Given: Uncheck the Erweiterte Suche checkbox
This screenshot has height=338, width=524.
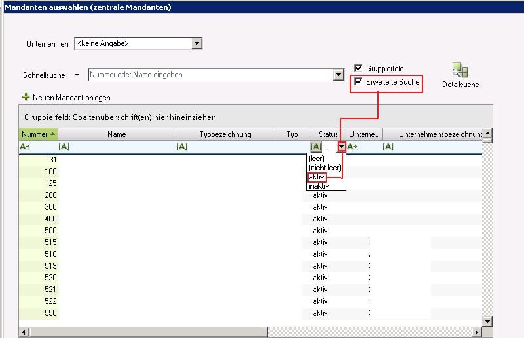Looking at the screenshot, I should (358, 81).
